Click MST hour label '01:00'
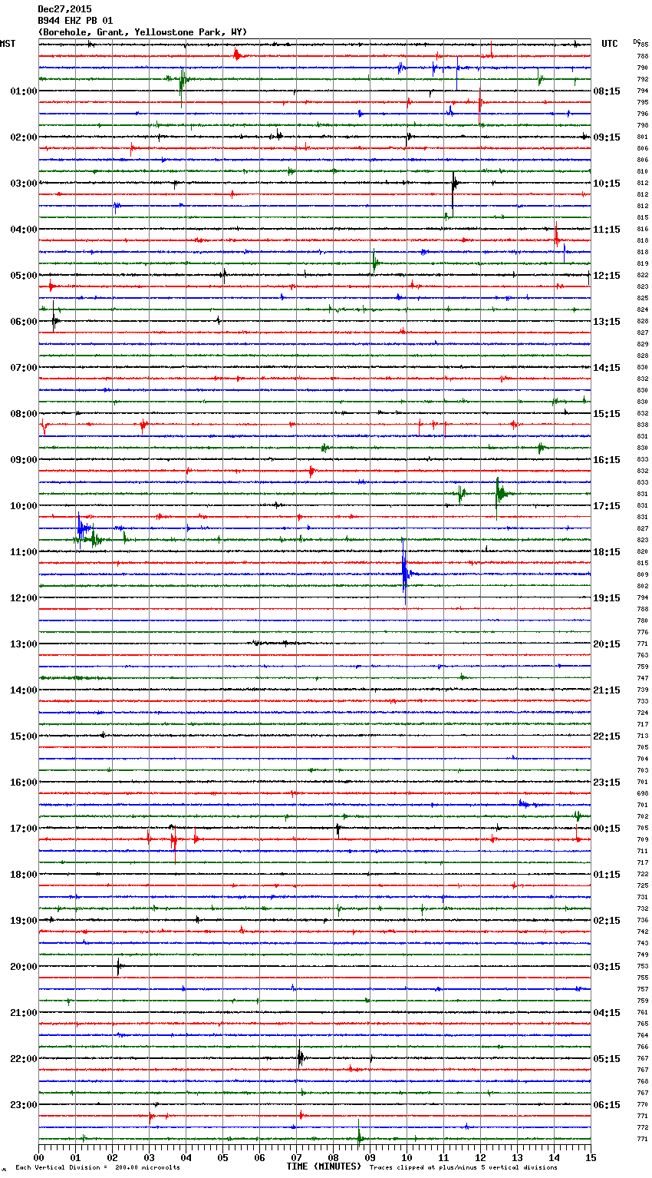Viewport: 652px width, 1178px height. click(x=24, y=91)
